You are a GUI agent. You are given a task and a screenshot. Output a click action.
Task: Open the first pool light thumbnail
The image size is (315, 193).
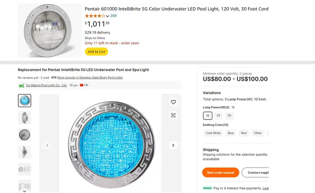[x=24, y=100]
